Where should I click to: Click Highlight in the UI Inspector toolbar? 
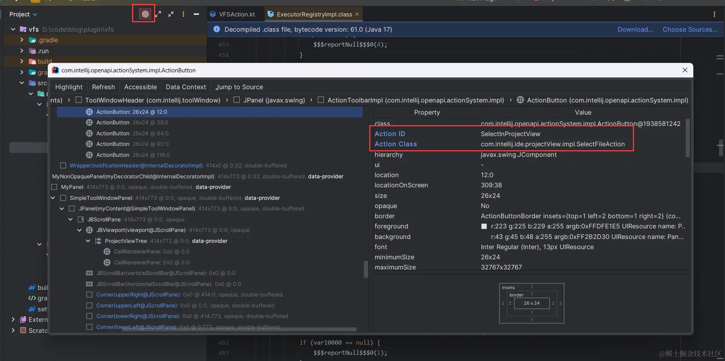(69, 87)
